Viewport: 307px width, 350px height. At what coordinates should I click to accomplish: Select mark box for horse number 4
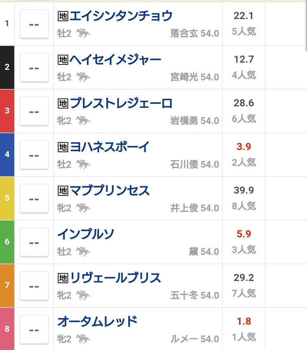[34, 155]
